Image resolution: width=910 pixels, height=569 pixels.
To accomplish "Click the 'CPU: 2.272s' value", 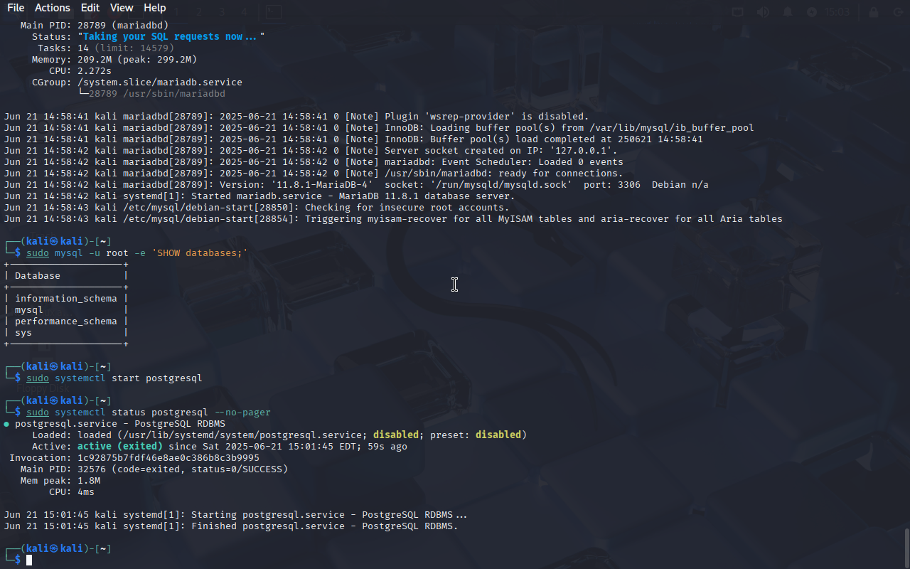I will point(95,71).
